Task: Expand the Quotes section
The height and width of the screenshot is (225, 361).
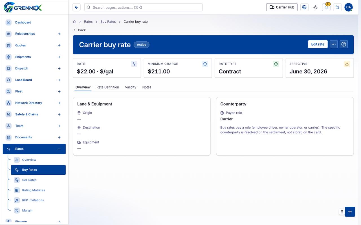Action: [59, 45]
